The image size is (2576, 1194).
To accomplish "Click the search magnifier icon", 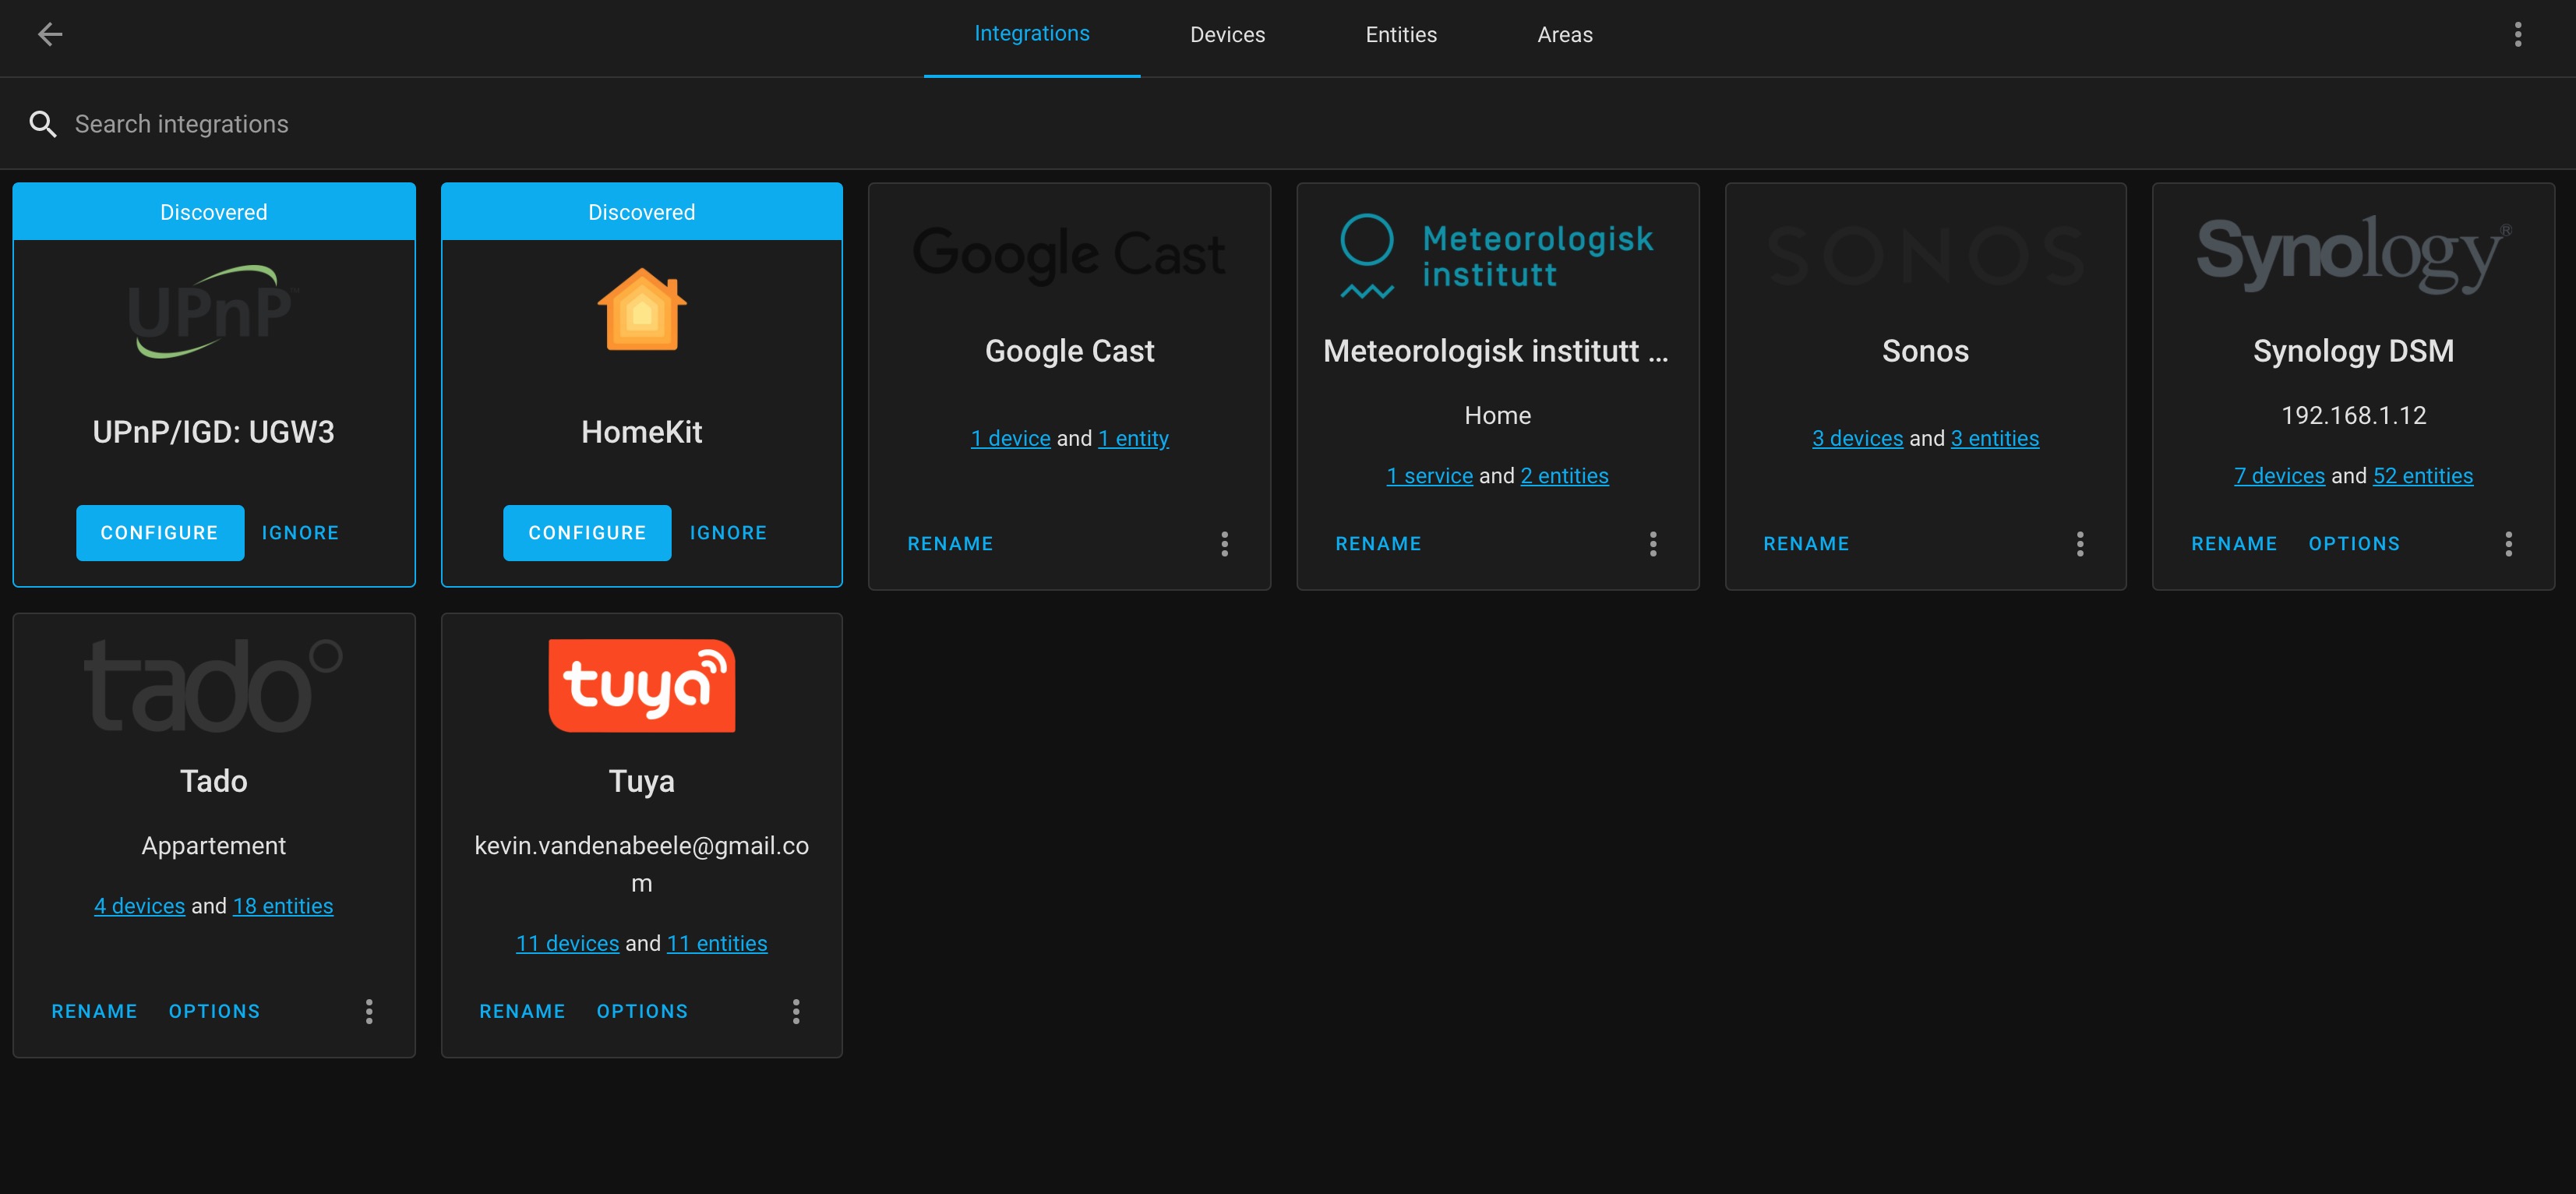I will click(43, 124).
